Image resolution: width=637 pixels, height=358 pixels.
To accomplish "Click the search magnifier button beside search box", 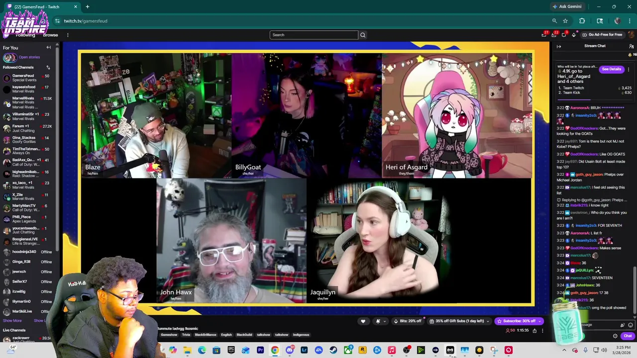I will click(363, 35).
